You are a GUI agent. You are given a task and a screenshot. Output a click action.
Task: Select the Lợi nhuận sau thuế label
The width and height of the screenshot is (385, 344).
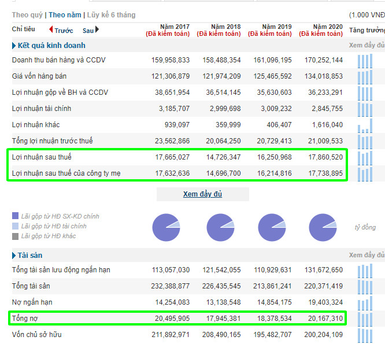tap(42, 157)
